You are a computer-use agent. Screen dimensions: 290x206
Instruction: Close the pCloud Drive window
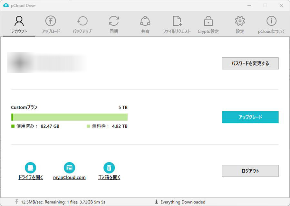(281, 5)
